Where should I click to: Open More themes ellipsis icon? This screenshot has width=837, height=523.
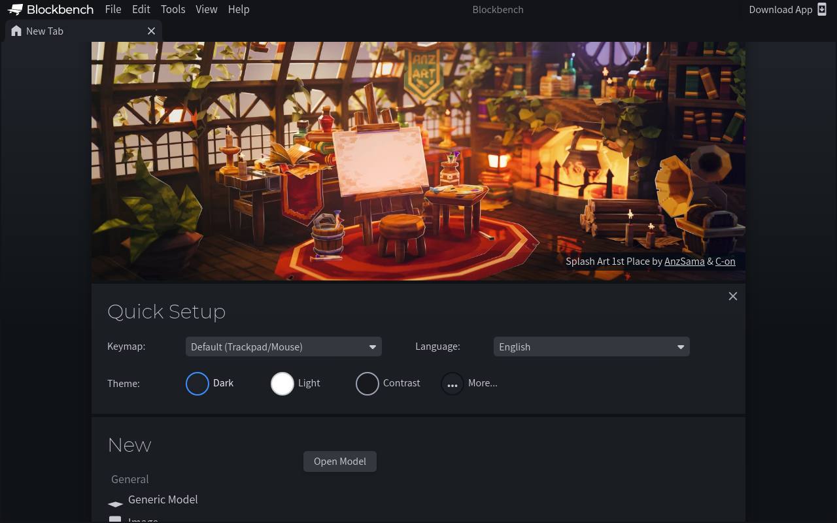coord(452,384)
